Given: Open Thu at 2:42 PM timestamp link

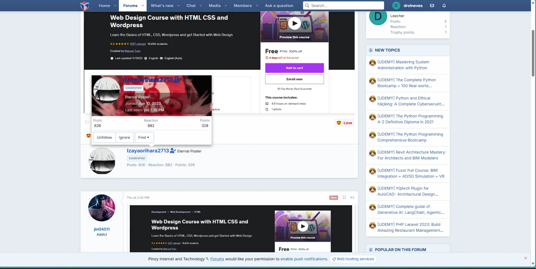Looking at the screenshot, I should click(x=138, y=197).
